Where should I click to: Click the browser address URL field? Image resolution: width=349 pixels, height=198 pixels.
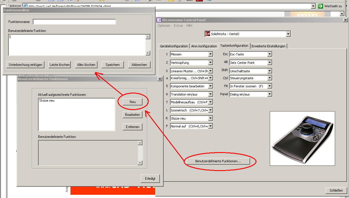pos(169,6)
